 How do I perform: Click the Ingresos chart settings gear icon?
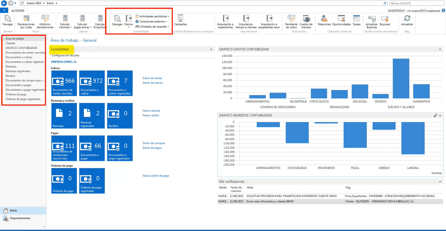(x=435, y=115)
